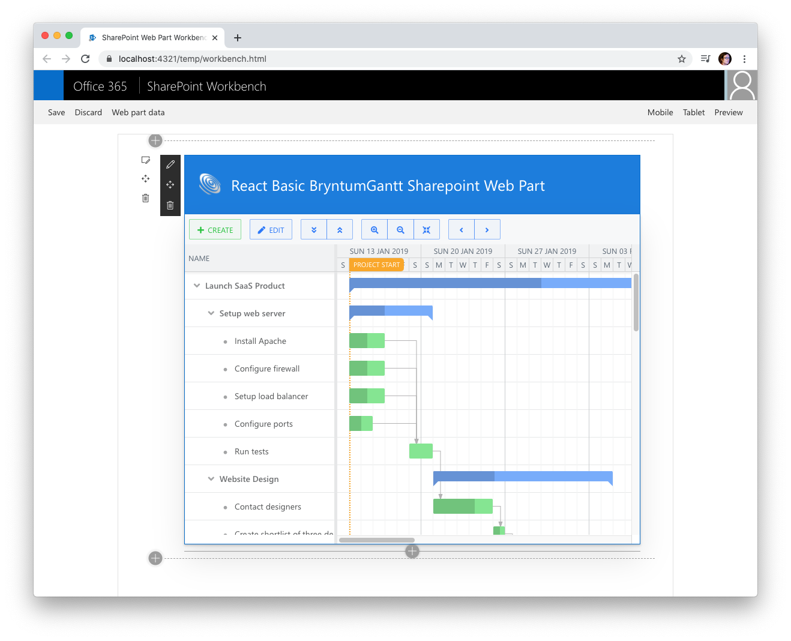Collapse the Launch SaaS Product task
Image resolution: width=791 pixels, height=641 pixels.
(x=197, y=285)
